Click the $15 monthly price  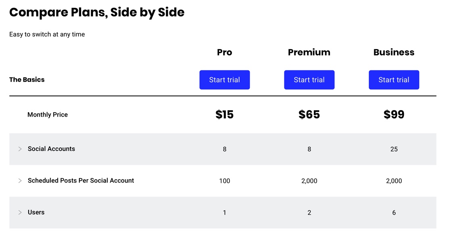224,115
